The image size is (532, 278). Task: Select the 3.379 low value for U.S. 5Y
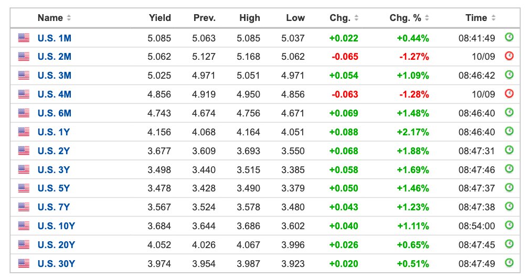293,188
